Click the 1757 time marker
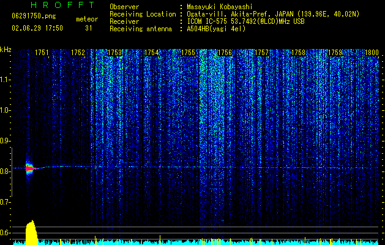 point(261,53)
